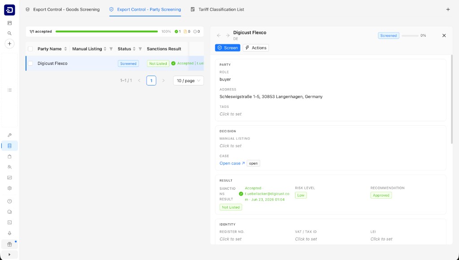Click the Screened badge in detail header

tap(389, 36)
